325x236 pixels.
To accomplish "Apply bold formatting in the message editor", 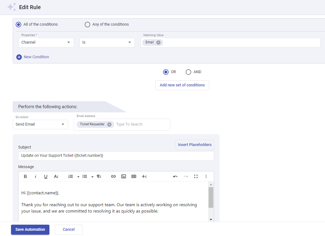I will pyautogui.click(x=25, y=176).
